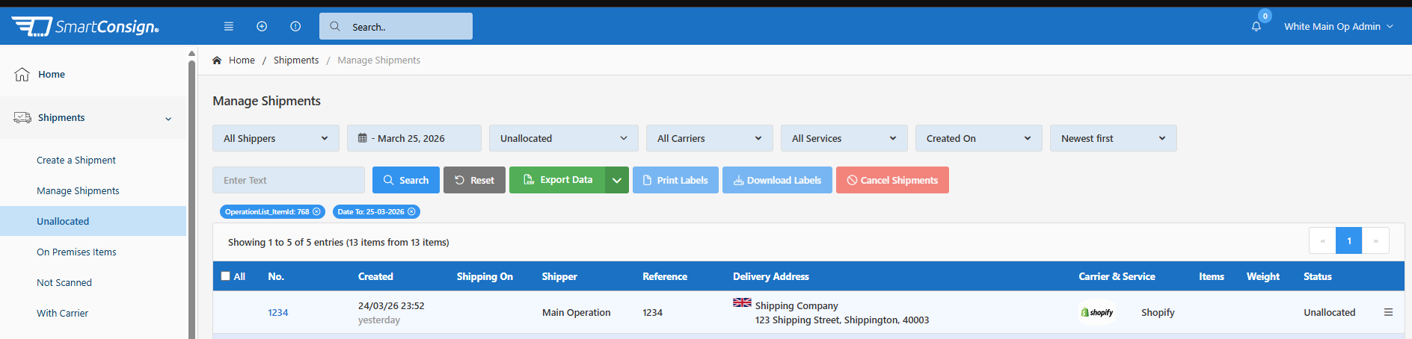The width and height of the screenshot is (1412, 339).
Task: Open the All Services dropdown
Action: pos(844,138)
